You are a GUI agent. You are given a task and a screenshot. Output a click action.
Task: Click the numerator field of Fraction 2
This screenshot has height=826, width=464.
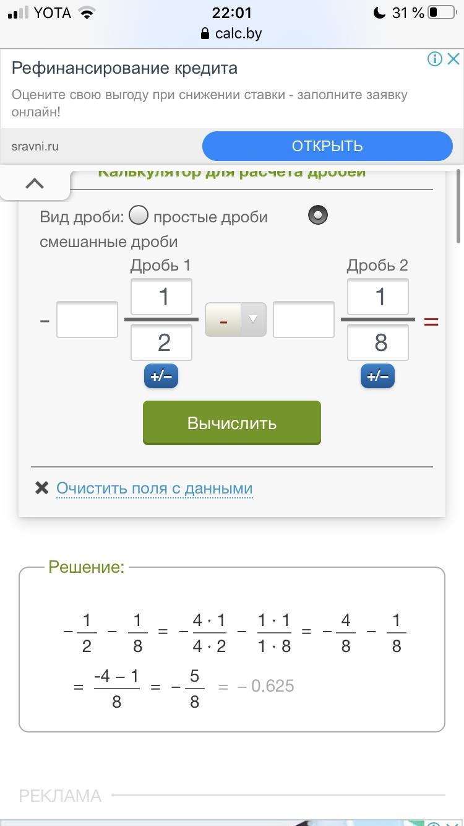point(377,297)
